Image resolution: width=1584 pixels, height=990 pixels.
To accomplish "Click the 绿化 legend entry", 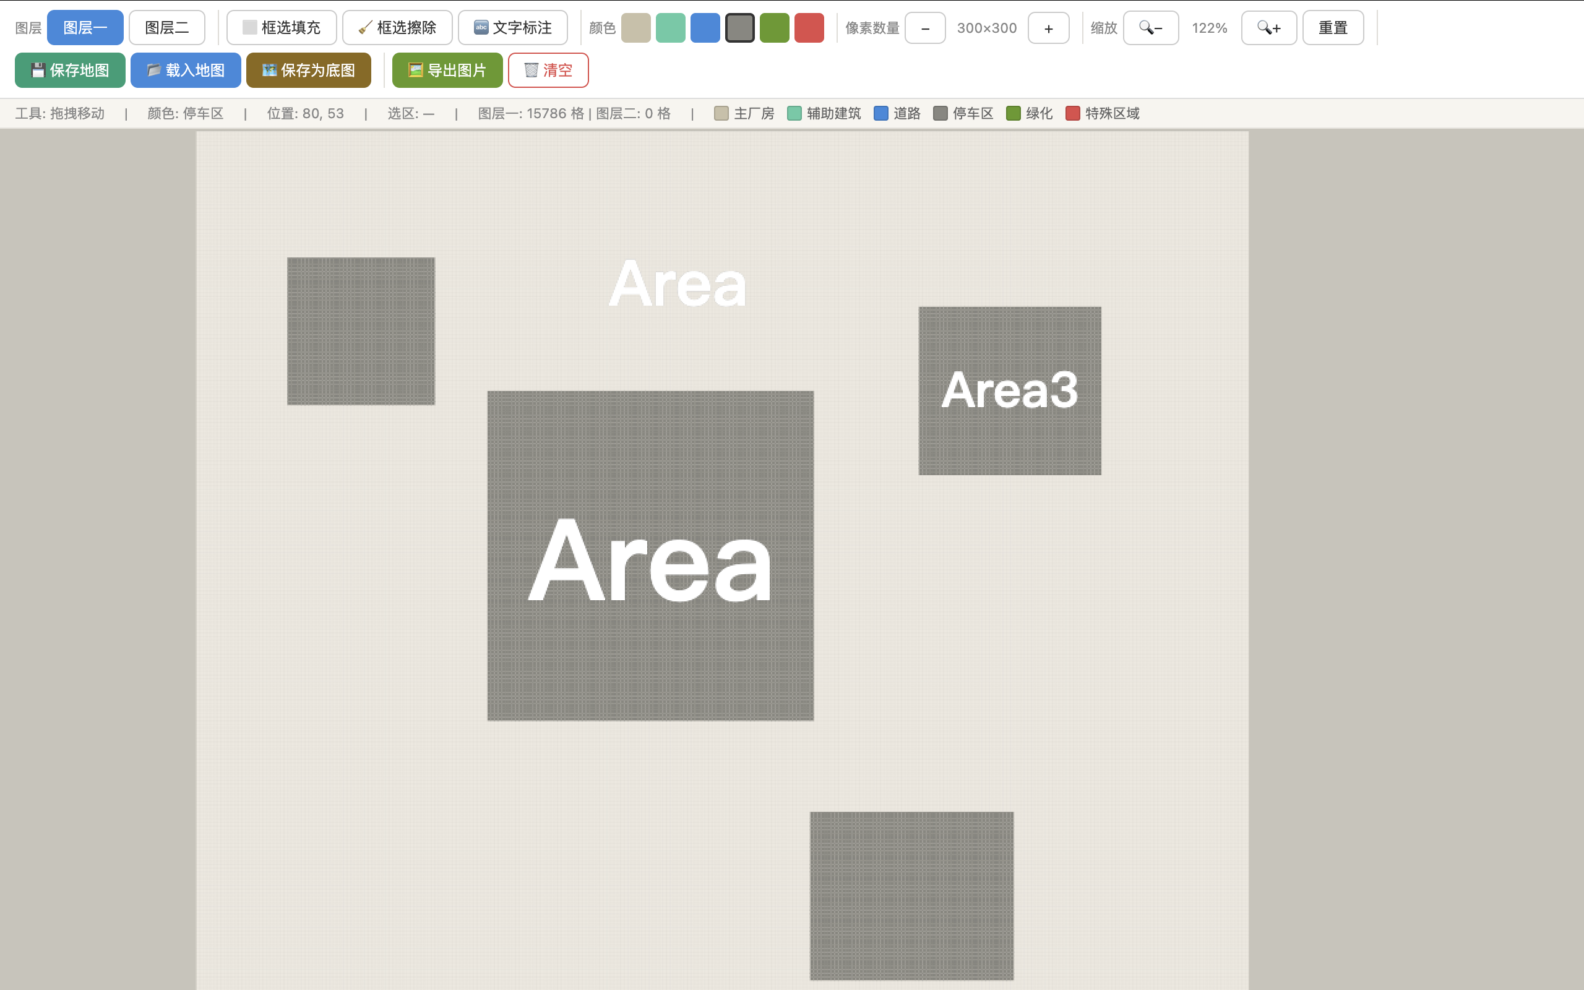I will pos(1030,113).
